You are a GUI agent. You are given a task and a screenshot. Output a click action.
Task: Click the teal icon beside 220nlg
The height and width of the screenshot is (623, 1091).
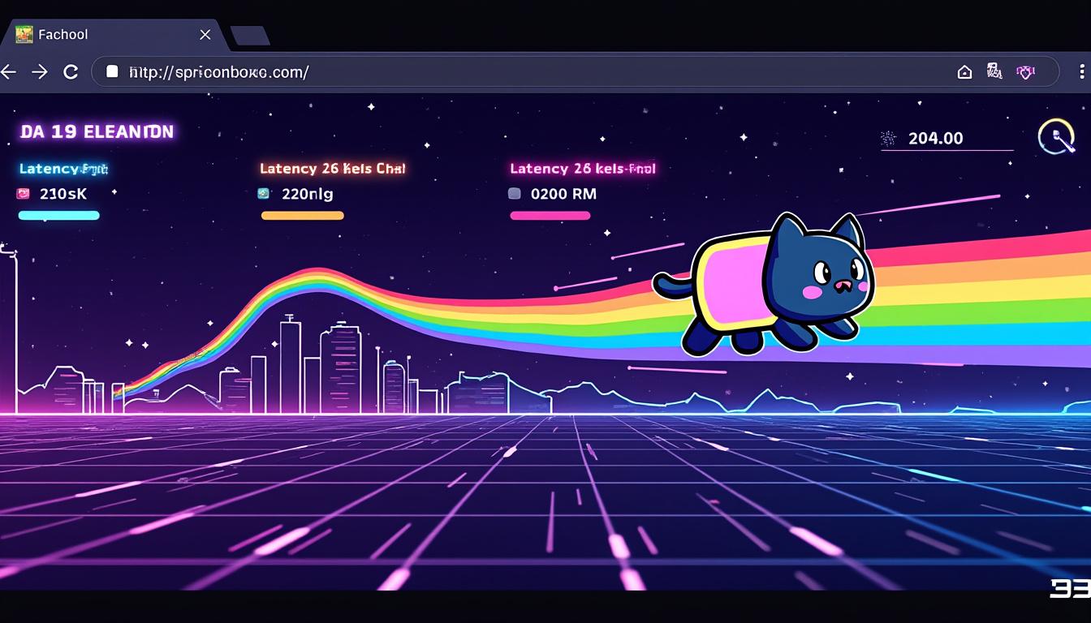coord(263,194)
